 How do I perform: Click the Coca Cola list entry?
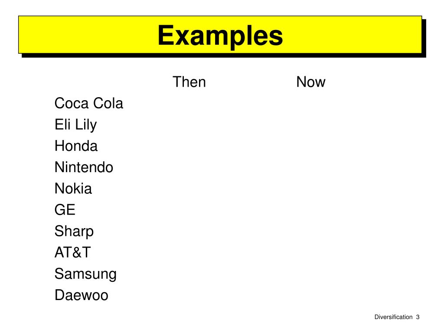[88, 103]
